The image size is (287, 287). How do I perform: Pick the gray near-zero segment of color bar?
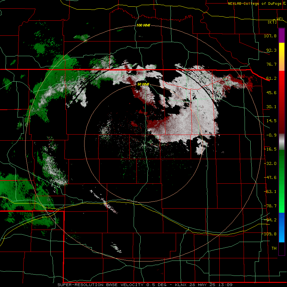click(x=282, y=142)
